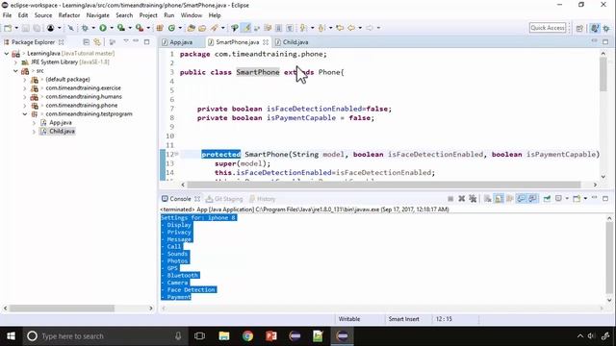The width and height of the screenshot is (616, 346).
Task: Open the Perspective button beside Quick Access
Action: [579, 28]
